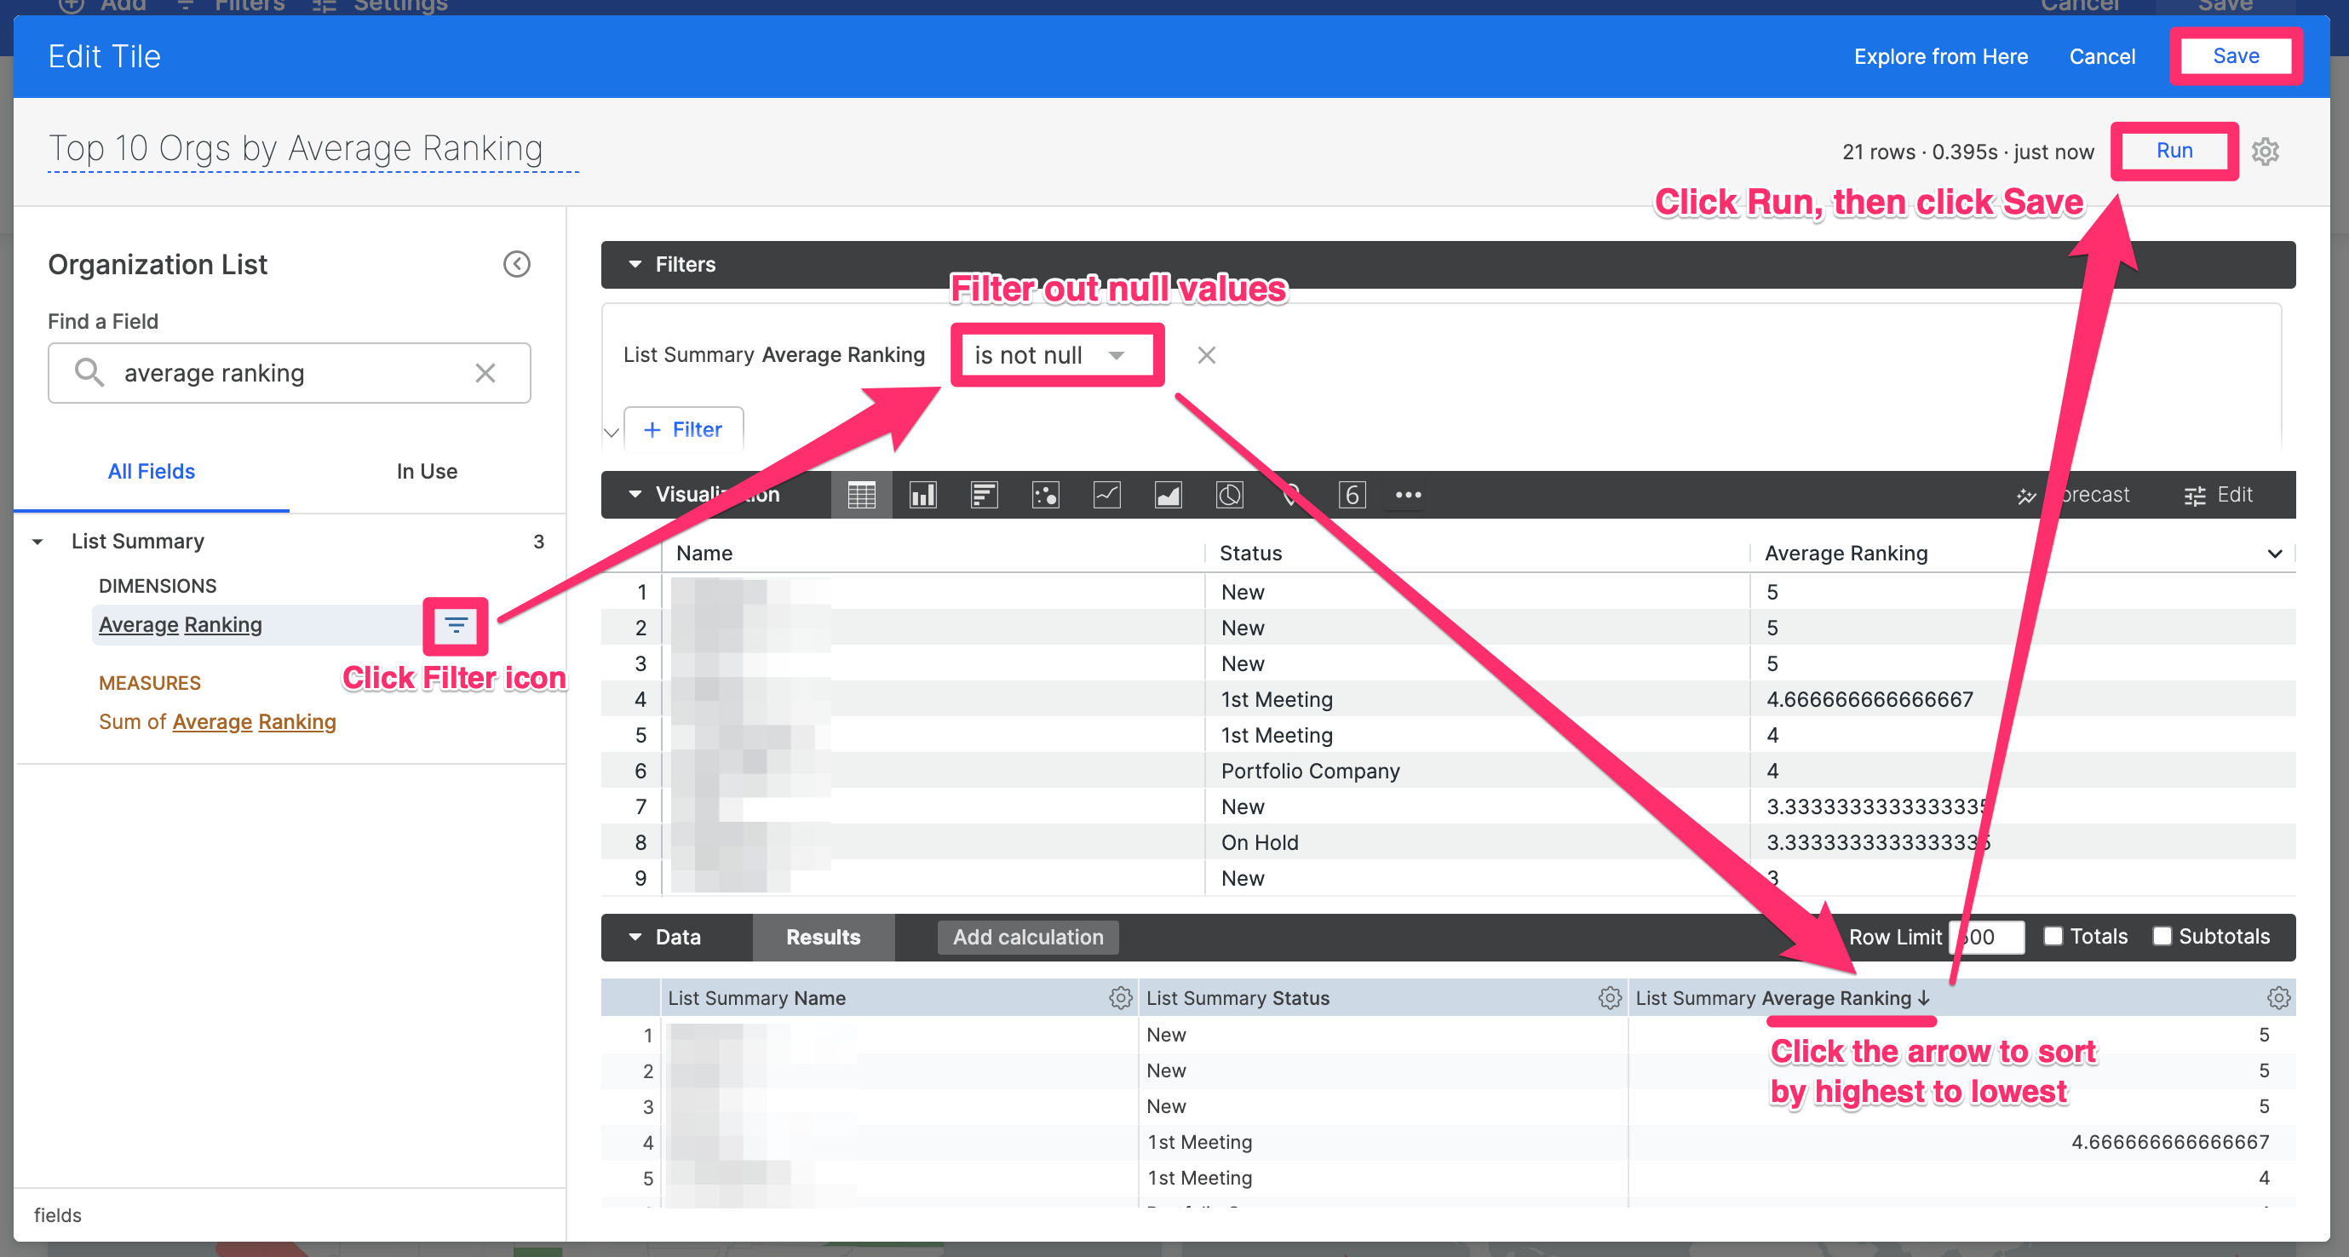Open the Average Ranking column header dropdown
Screen dimensions: 2349x1257
pos(2274,554)
